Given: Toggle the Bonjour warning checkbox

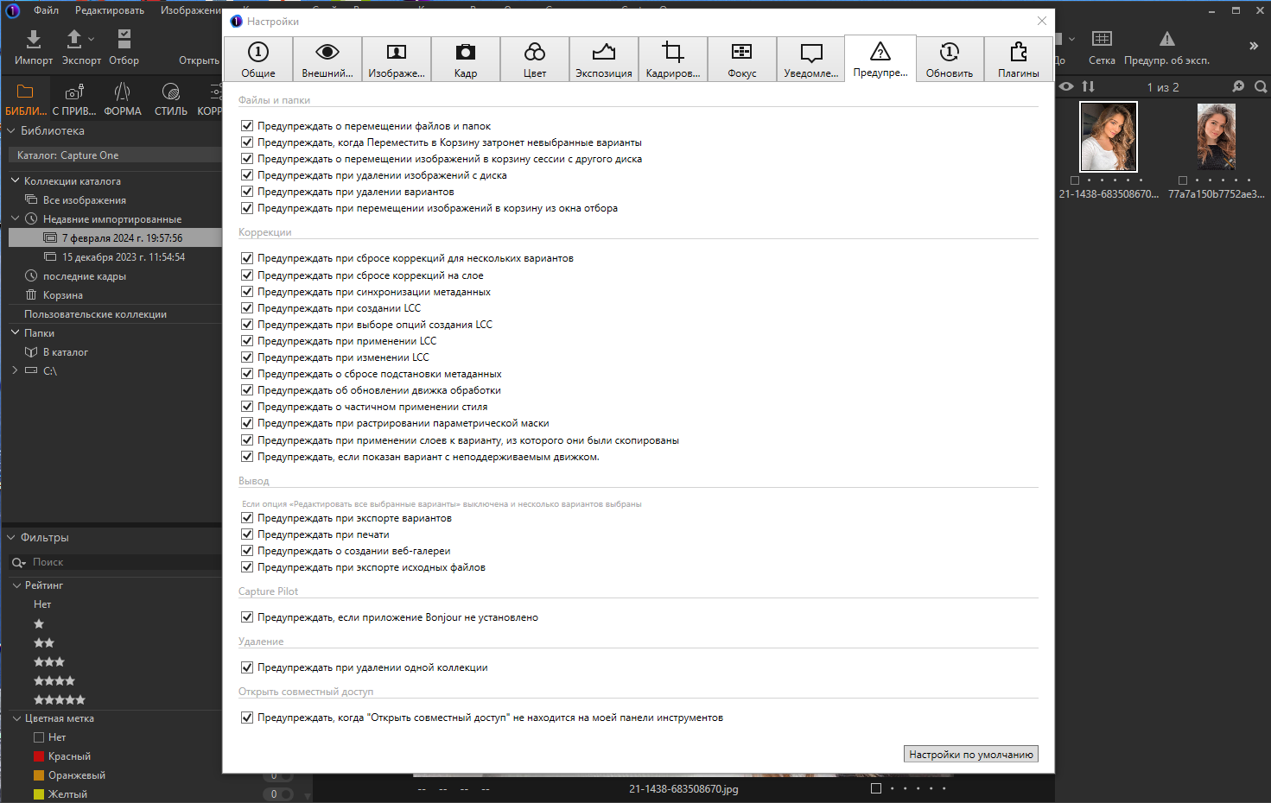Looking at the screenshot, I should [247, 616].
